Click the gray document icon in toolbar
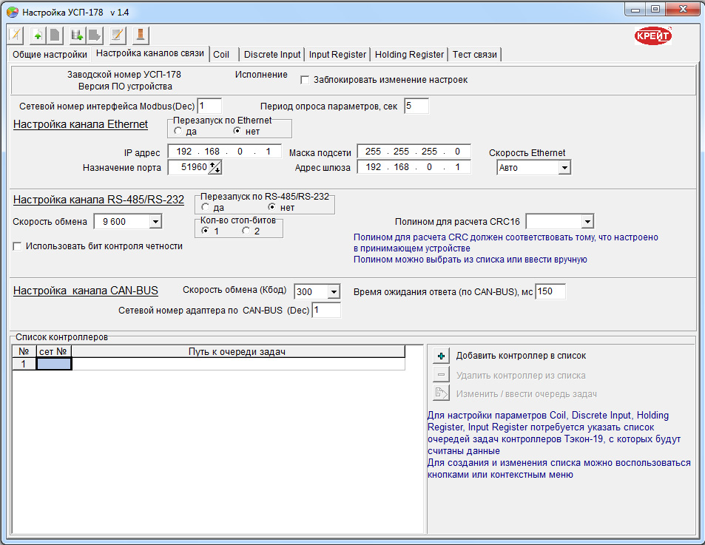705x545 pixels. tap(54, 35)
